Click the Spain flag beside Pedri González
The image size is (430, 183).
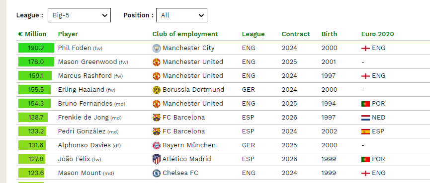[x=365, y=131]
